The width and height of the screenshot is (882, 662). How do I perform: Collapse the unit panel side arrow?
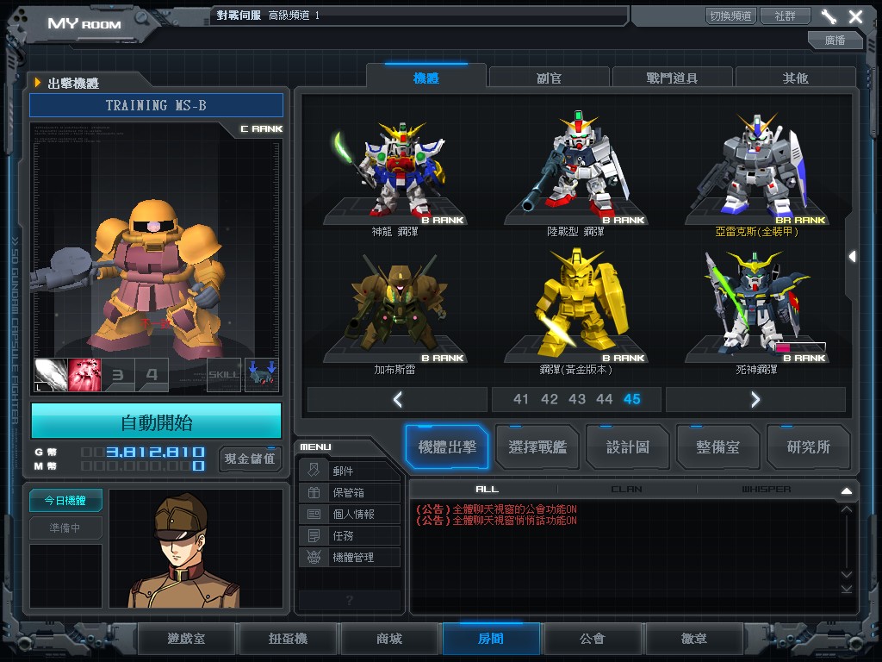pyautogui.click(x=853, y=257)
